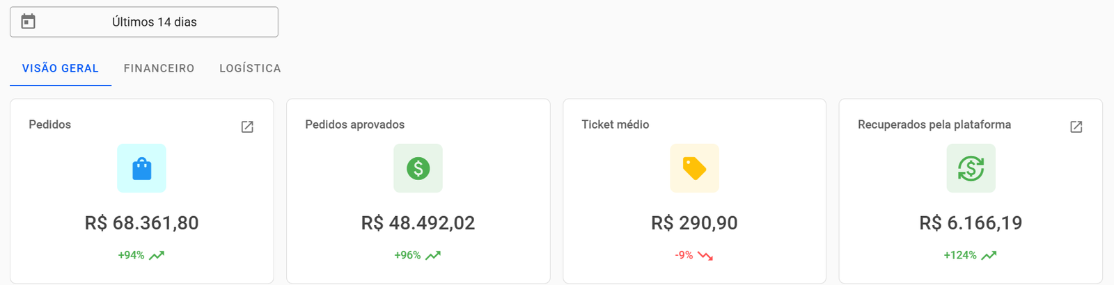The image size is (1114, 285).
Task: Click the red downward trend arrow
Action: coord(705,256)
